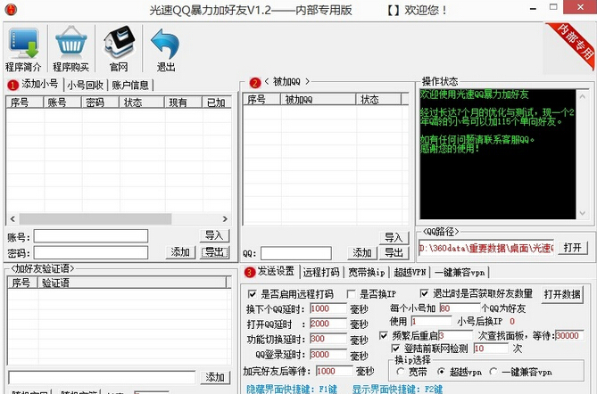Click the 换下个QQ延时 value field
The image size is (597, 394).
[x=328, y=308]
